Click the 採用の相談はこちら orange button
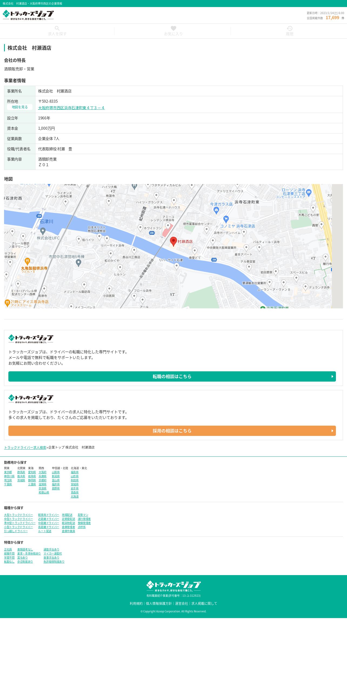Viewport: 347px width, 694px height. (x=172, y=431)
